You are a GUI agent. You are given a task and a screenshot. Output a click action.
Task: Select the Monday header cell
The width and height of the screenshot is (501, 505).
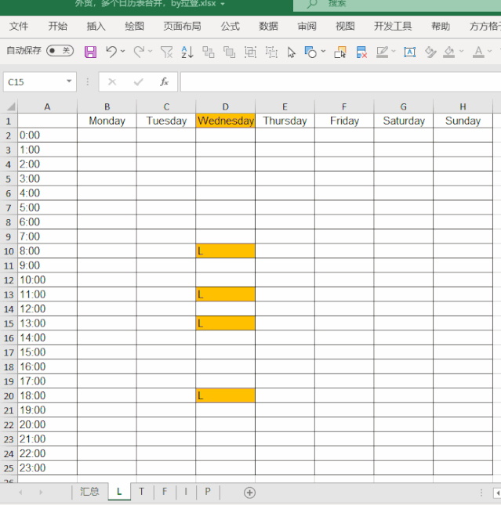pyautogui.click(x=107, y=121)
